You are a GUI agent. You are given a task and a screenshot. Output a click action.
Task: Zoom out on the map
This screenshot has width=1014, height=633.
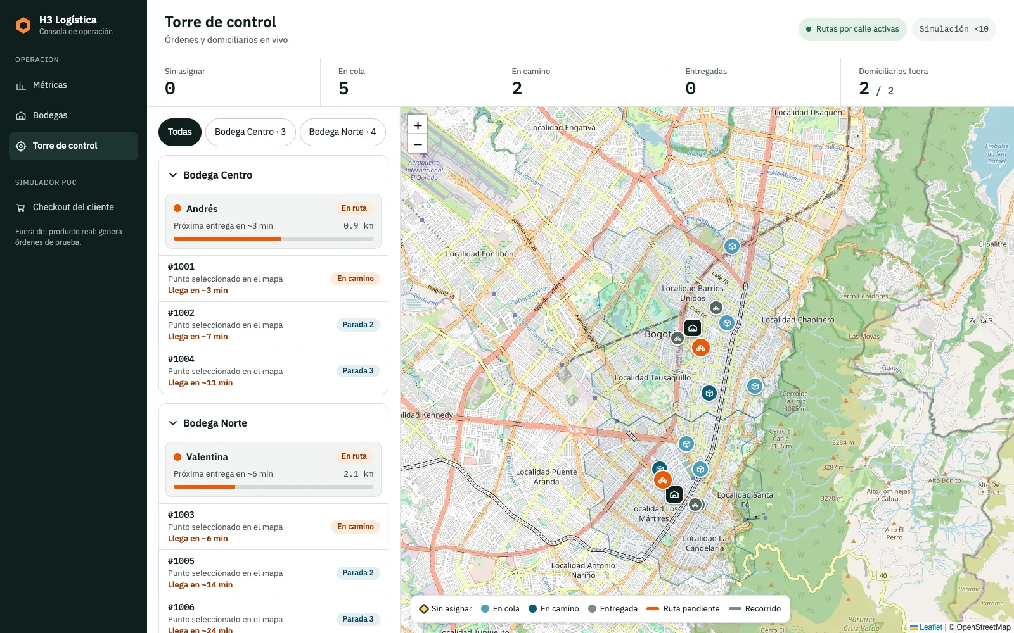tap(418, 144)
